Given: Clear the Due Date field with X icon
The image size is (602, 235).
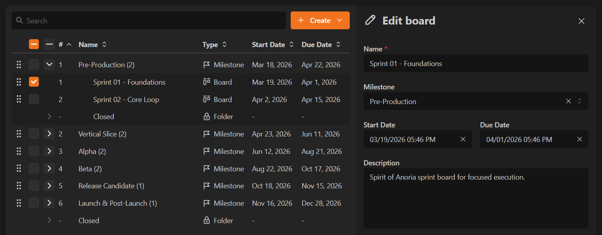Looking at the screenshot, I should 579,139.
